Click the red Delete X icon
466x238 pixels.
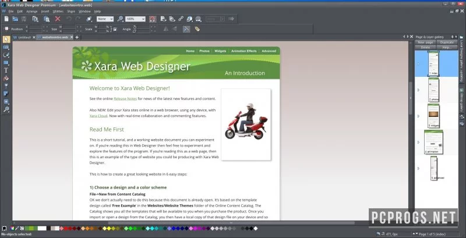coord(58,19)
